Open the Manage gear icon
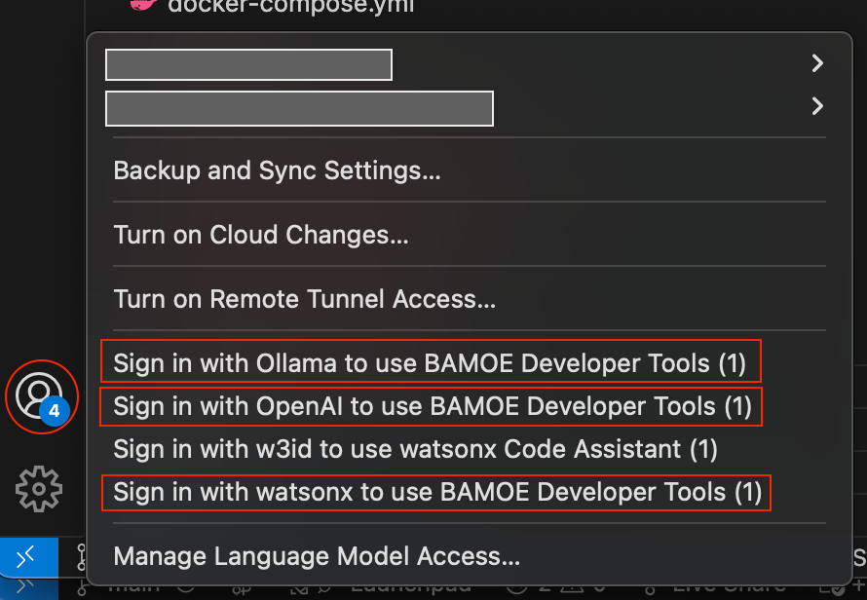This screenshot has width=867, height=600. point(39,488)
